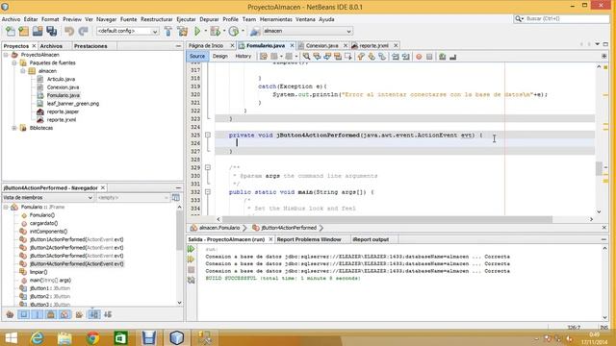Expand the Bibliotecas node
This screenshot has width=616, height=346.
[14, 128]
